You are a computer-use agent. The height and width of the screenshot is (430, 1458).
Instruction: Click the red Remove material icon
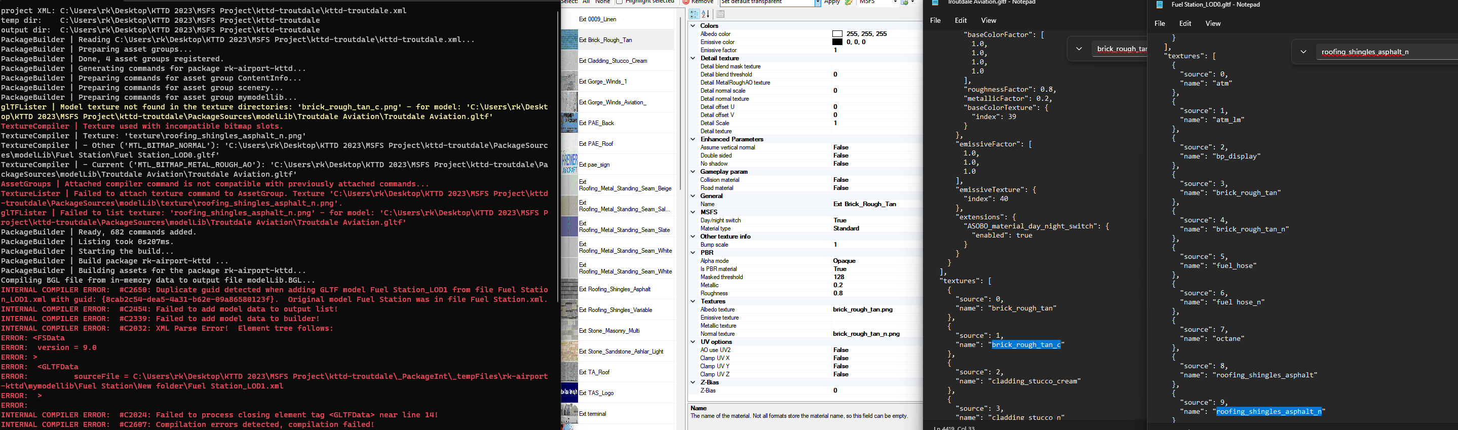[x=686, y=2]
